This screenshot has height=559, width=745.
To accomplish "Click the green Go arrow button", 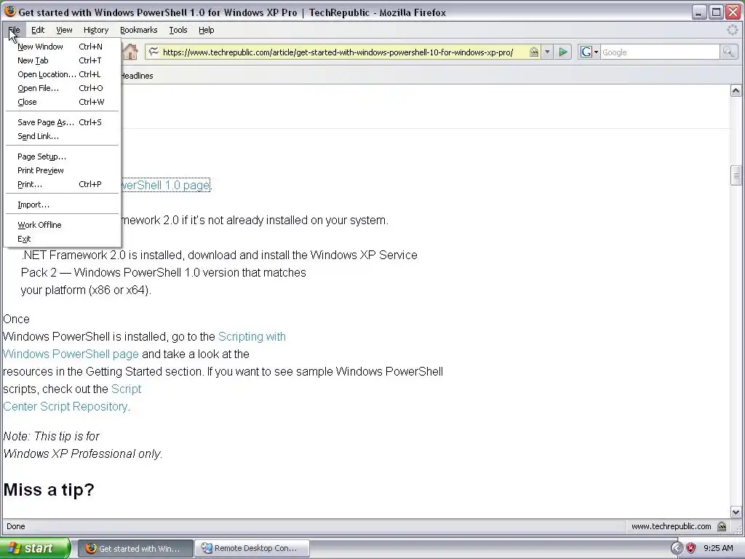I will coord(563,52).
